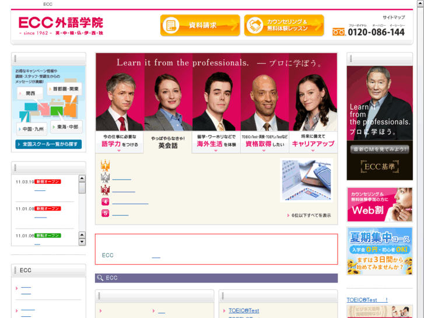
Task: Click the handshake icon on the counseling button
Action: (255, 26)
